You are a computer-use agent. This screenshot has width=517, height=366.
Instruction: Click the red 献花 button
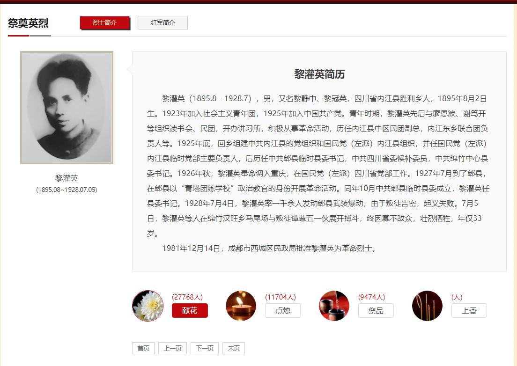pos(190,310)
